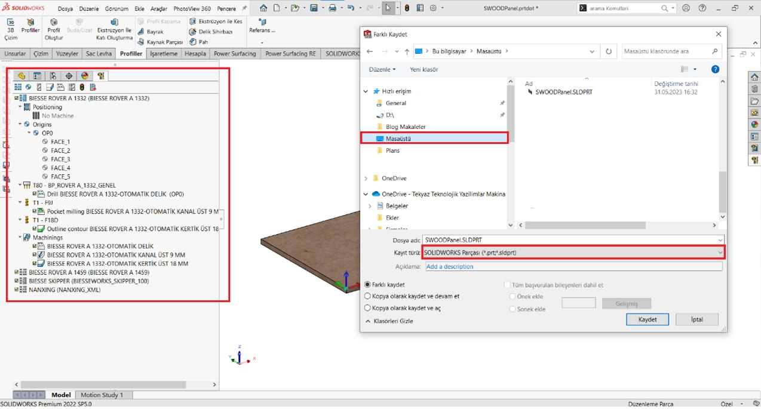The image size is (761, 409).
Task: Click the refresh button in Save dialog
Action: pyautogui.click(x=609, y=51)
